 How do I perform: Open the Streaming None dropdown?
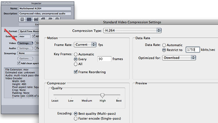[28, 53]
